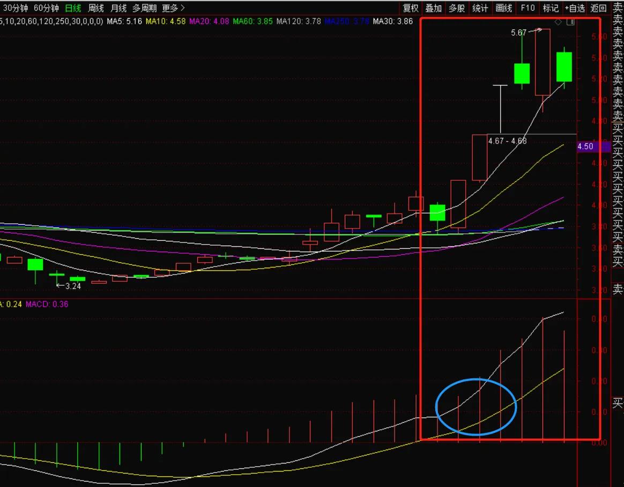Click the MA120: 3.78 label

tap(299, 21)
